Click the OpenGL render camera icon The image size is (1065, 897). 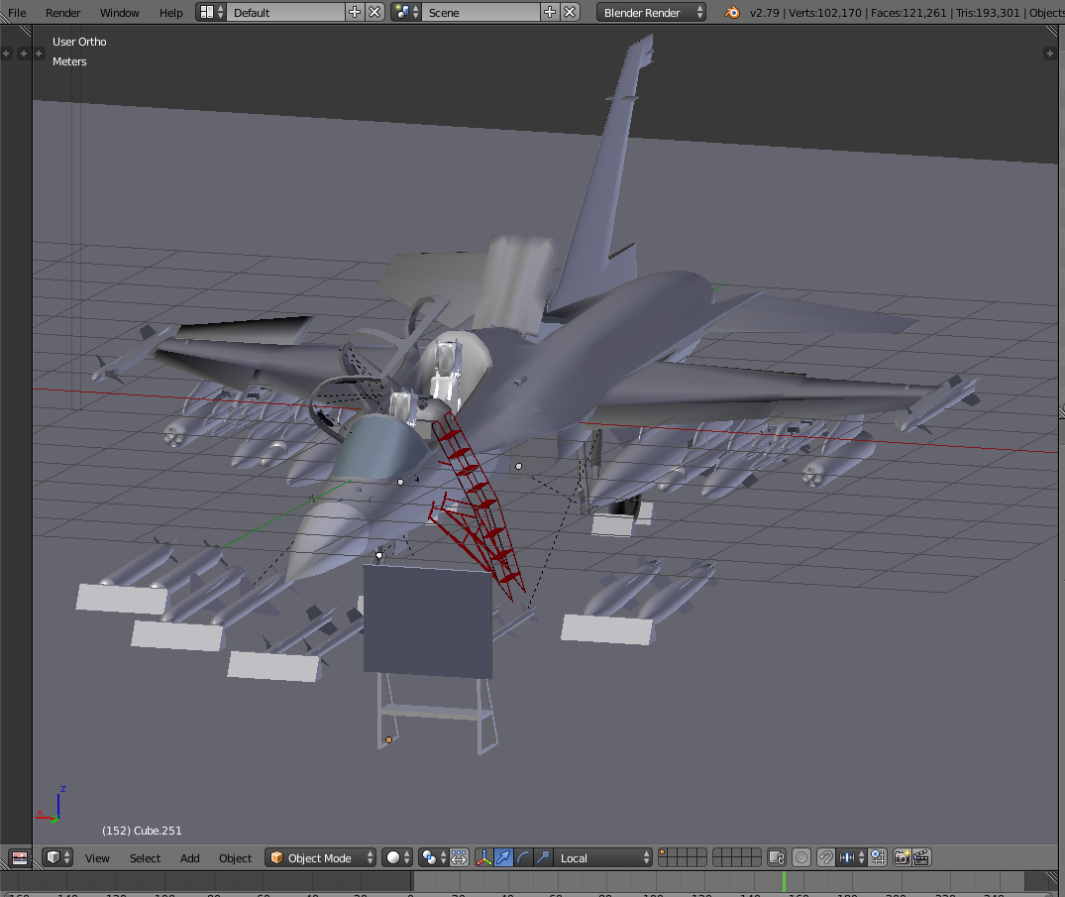pyautogui.click(x=902, y=856)
